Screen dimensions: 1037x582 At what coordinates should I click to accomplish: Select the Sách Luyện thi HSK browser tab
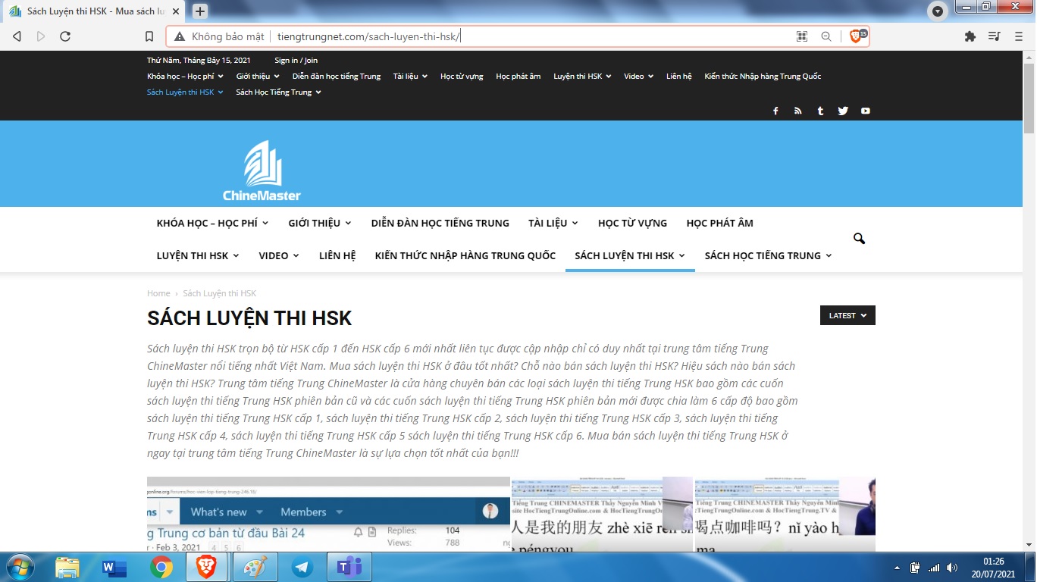pyautogui.click(x=97, y=11)
